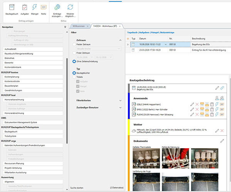231x192 pixels.
Task: Create Mangel for attendee FUCHS Herr Scharping
Action: [x=217, y=114]
